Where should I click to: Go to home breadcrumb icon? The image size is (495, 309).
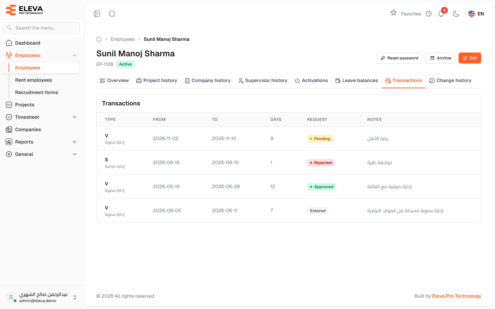point(99,39)
